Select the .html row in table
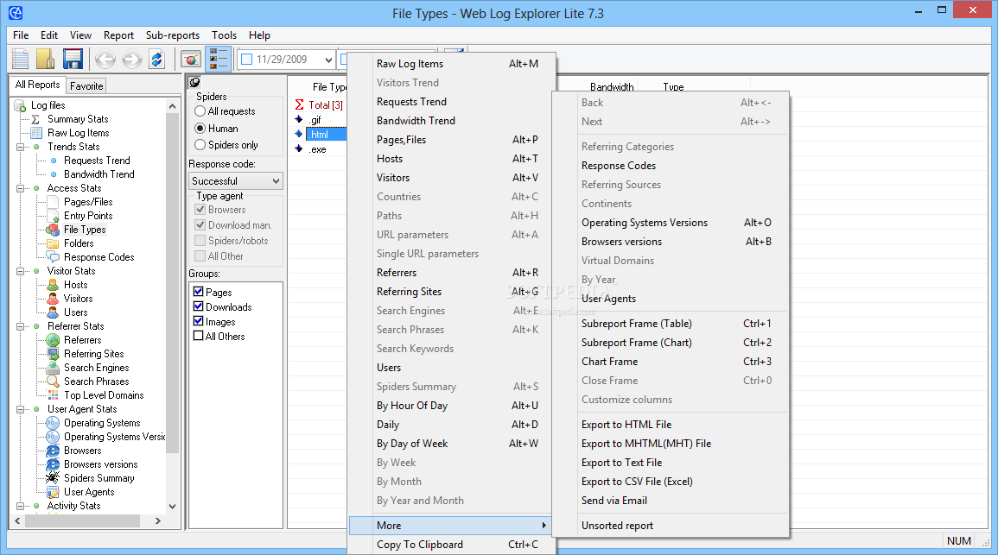 (326, 134)
